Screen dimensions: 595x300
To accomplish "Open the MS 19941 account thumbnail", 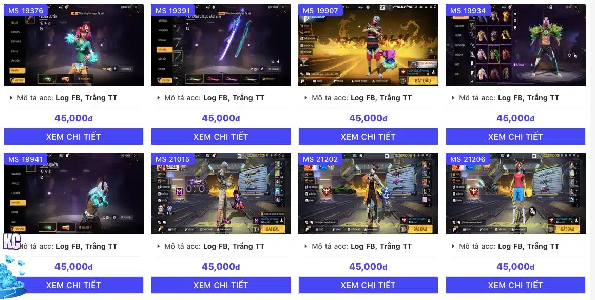I will pos(73,194).
